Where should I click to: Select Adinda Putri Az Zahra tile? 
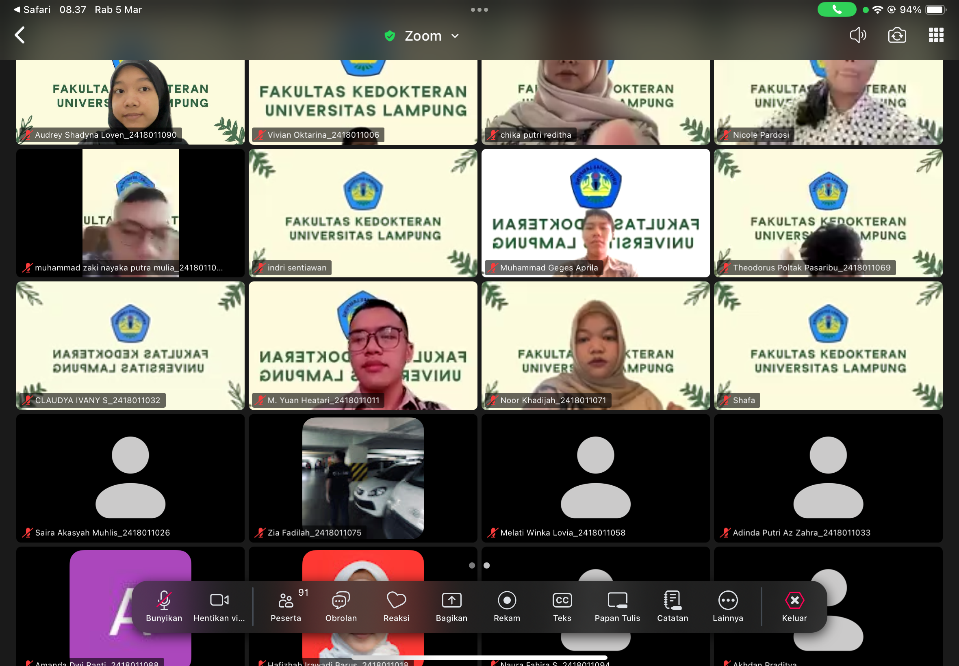pyautogui.click(x=828, y=478)
